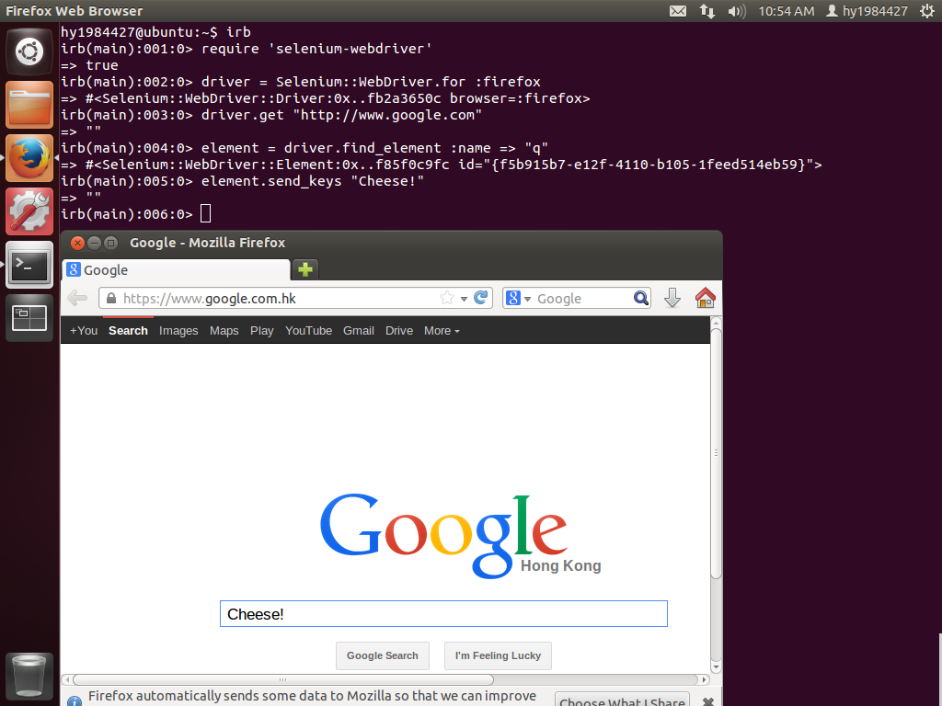Open the Trash icon in launcher
This screenshot has width=942, height=706.
(29, 676)
